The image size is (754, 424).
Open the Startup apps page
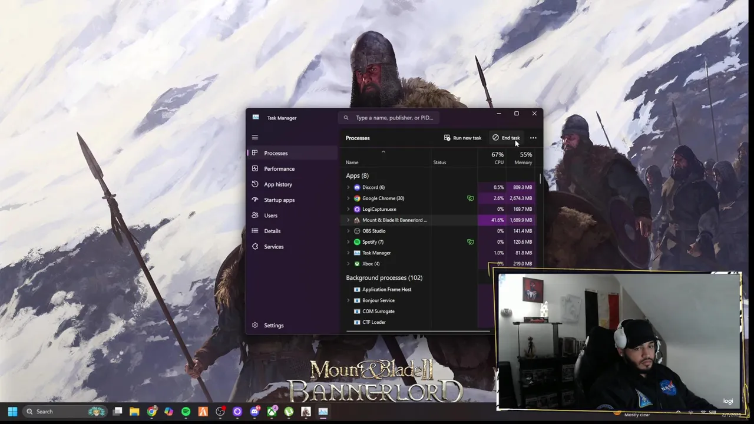click(292, 200)
